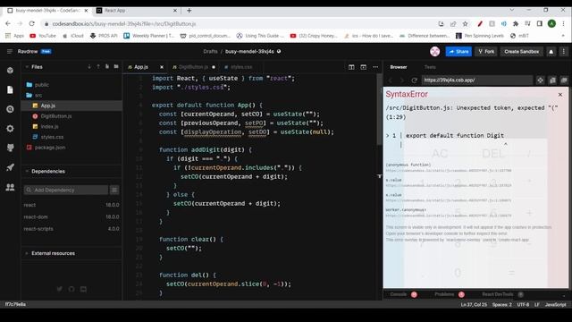Open preview in new window icon
Viewport: 572px width, 322px height.
[564, 80]
